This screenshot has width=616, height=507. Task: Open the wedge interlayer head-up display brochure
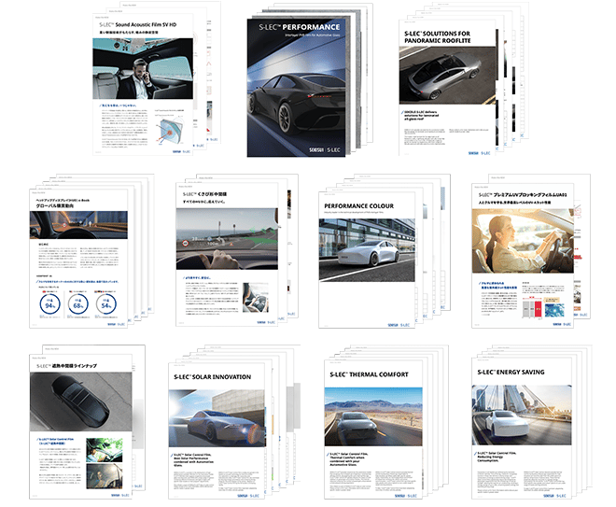[227, 254]
